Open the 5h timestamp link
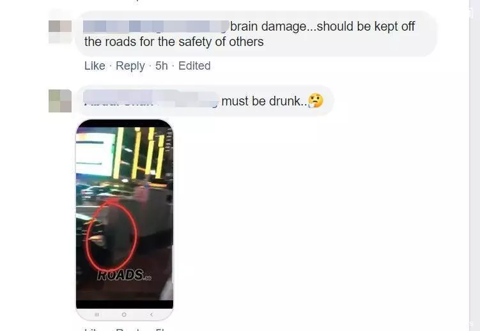The height and width of the screenshot is (331, 480). (161, 66)
